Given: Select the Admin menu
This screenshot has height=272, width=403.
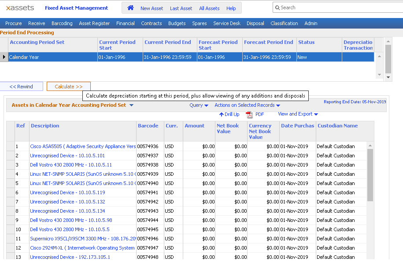Looking at the screenshot, I should pyautogui.click(x=311, y=23).
